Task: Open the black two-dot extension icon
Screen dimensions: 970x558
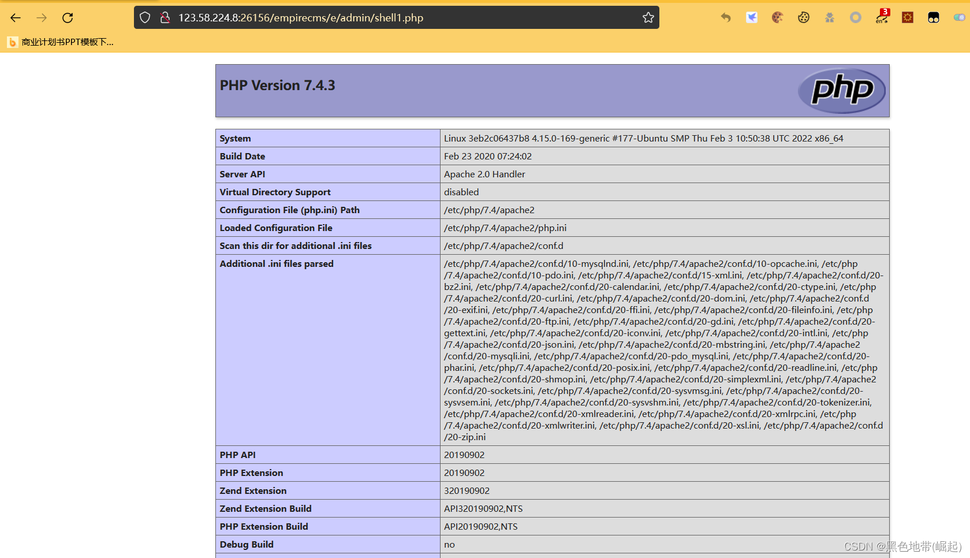Action: 933,17
